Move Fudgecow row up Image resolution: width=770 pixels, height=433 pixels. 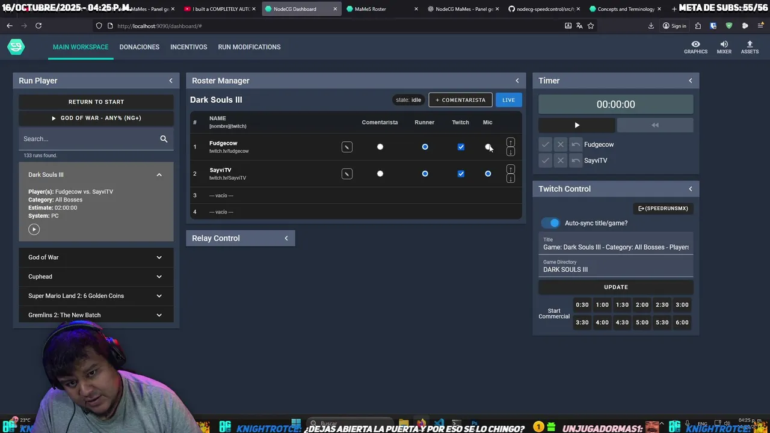tap(510, 143)
